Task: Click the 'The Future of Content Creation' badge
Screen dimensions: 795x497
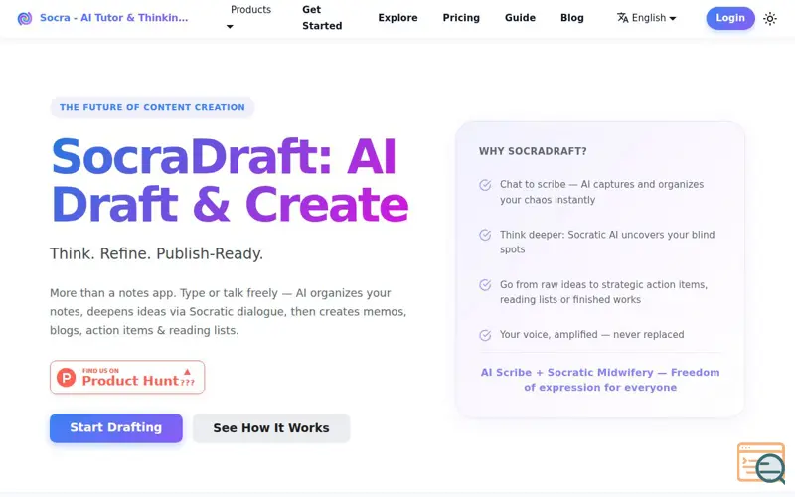Action: (152, 107)
